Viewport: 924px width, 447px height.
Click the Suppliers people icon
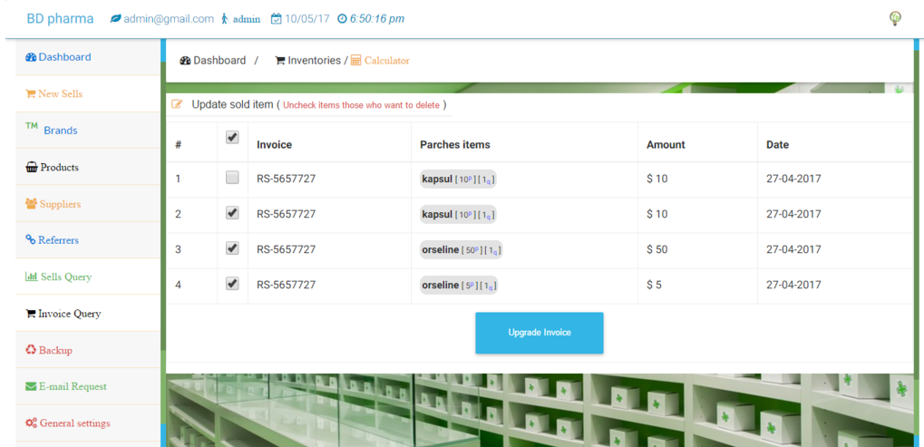(x=31, y=204)
